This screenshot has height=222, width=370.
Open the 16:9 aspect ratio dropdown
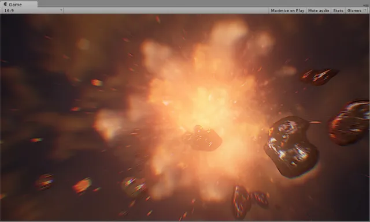32,10
